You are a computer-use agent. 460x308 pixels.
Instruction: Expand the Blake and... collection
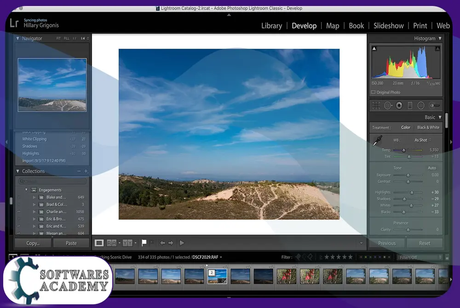pos(34,197)
